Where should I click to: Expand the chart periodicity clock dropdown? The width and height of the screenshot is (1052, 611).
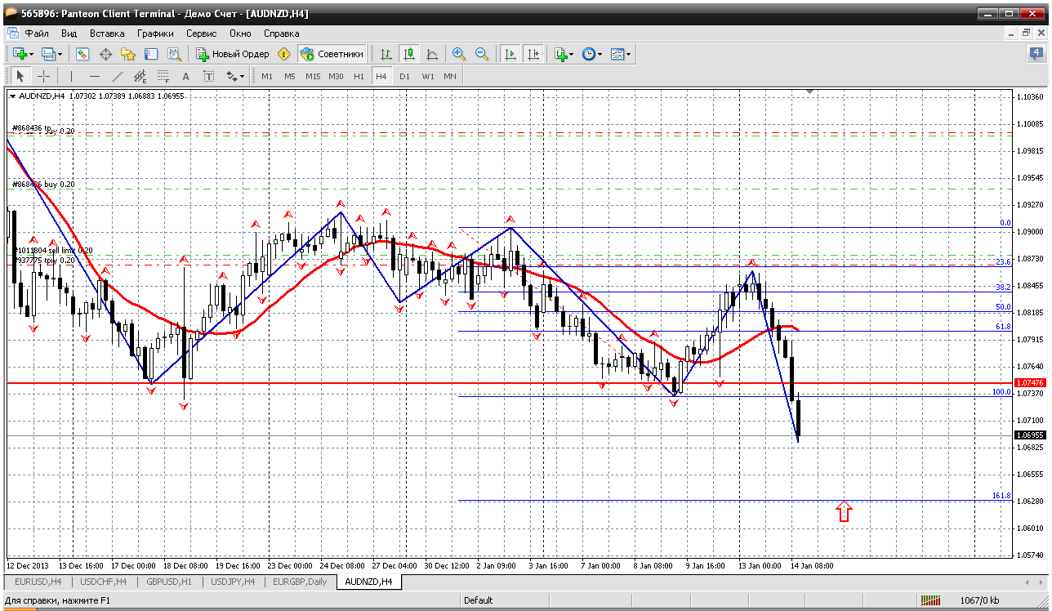click(x=600, y=54)
